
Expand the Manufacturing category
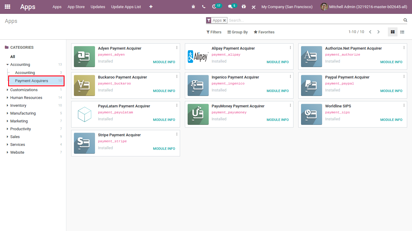coord(8,113)
